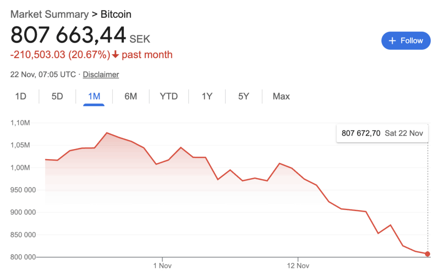Click the plus icon on Follow button
This screenshot has width=443, height=273.
[392, 41]
